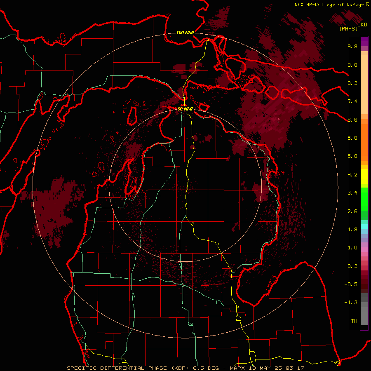Select the 5.8 value on the color scale

pos(352,138)
